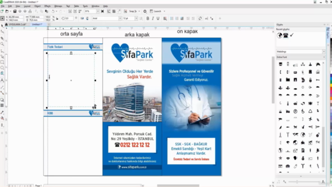
Task: Select the Transparency tool
Action: (x=2, y=105)
